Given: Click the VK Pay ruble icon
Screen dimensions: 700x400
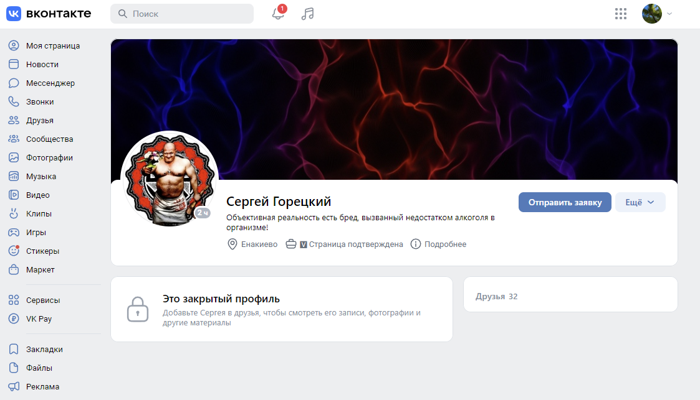Looking at the screenshot, I should coord(14,319).
